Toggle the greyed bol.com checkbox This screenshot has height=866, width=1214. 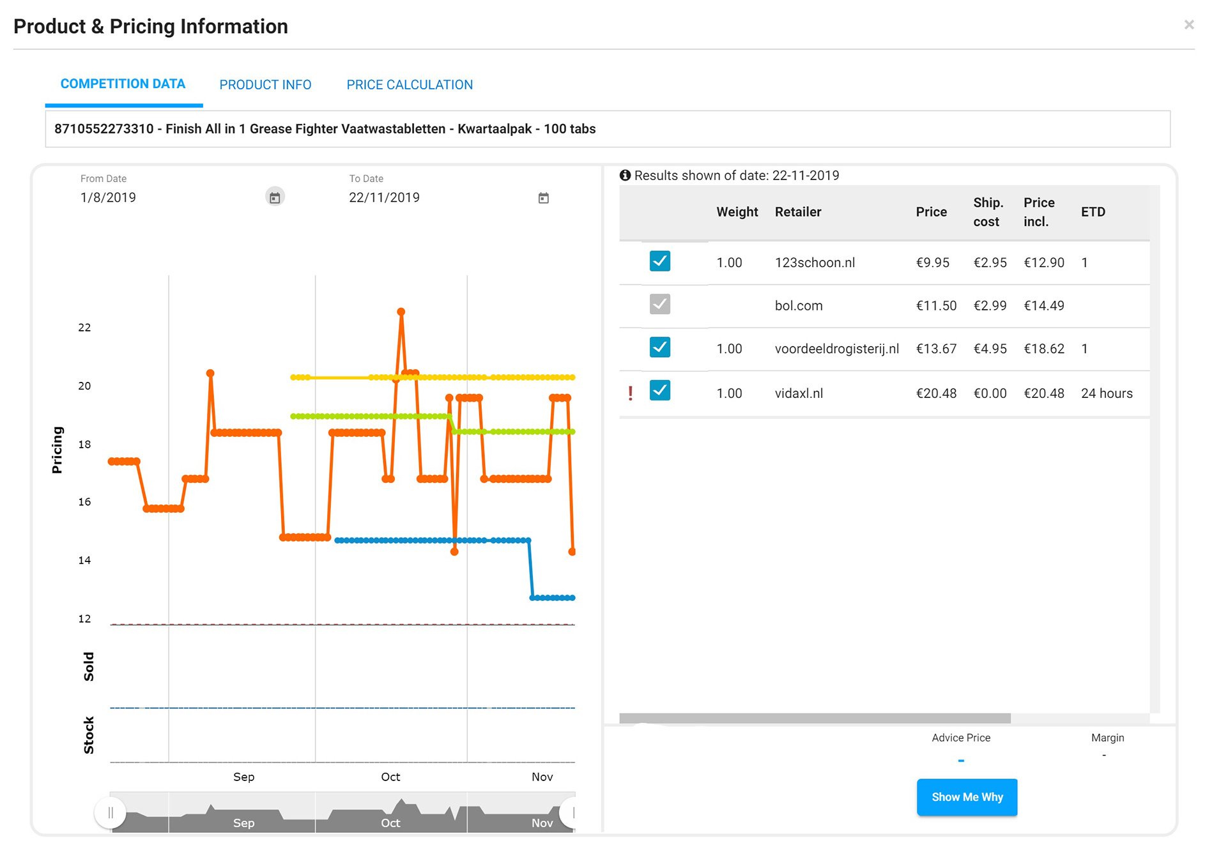660,304
